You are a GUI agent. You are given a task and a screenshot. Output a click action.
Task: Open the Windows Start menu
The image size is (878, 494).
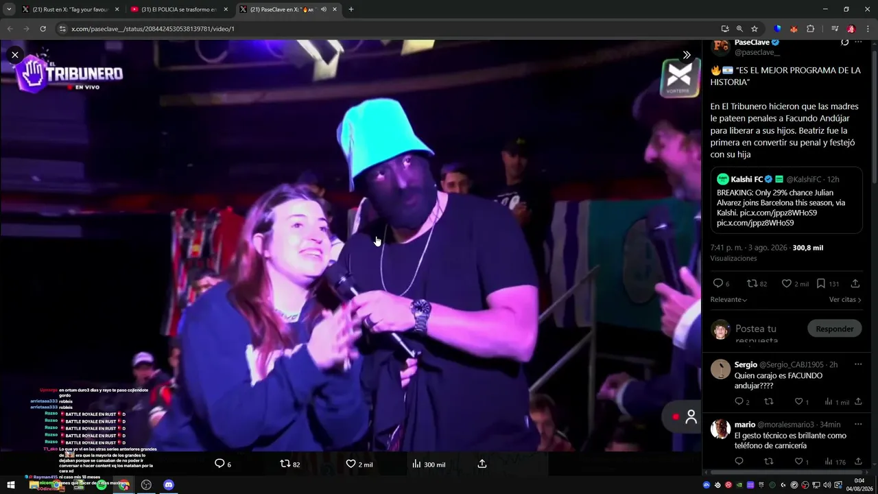click(11, 485)
